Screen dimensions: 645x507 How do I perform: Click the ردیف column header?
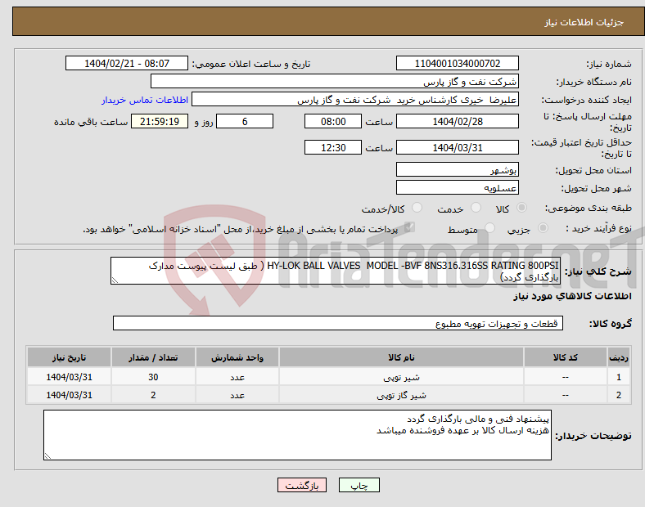619,357
